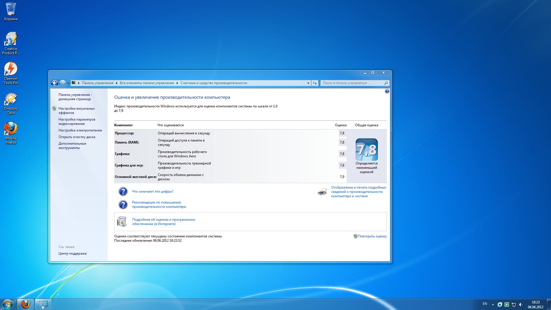Viewport: 551px width, 310px height.
Task: Click the Forward navigation arrow button
Action: (x=63, y=83)
